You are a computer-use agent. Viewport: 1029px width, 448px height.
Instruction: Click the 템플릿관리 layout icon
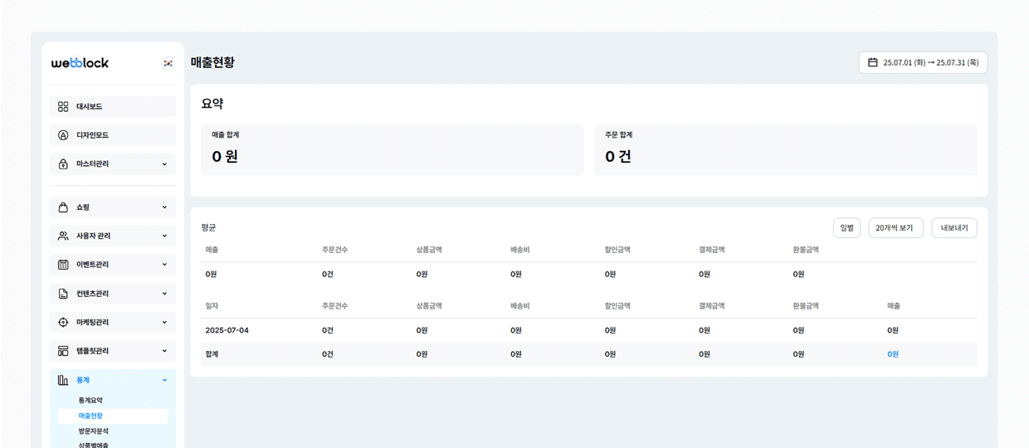point(63,351)
